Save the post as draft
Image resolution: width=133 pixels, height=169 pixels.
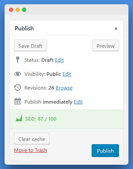tap(30, 45)
